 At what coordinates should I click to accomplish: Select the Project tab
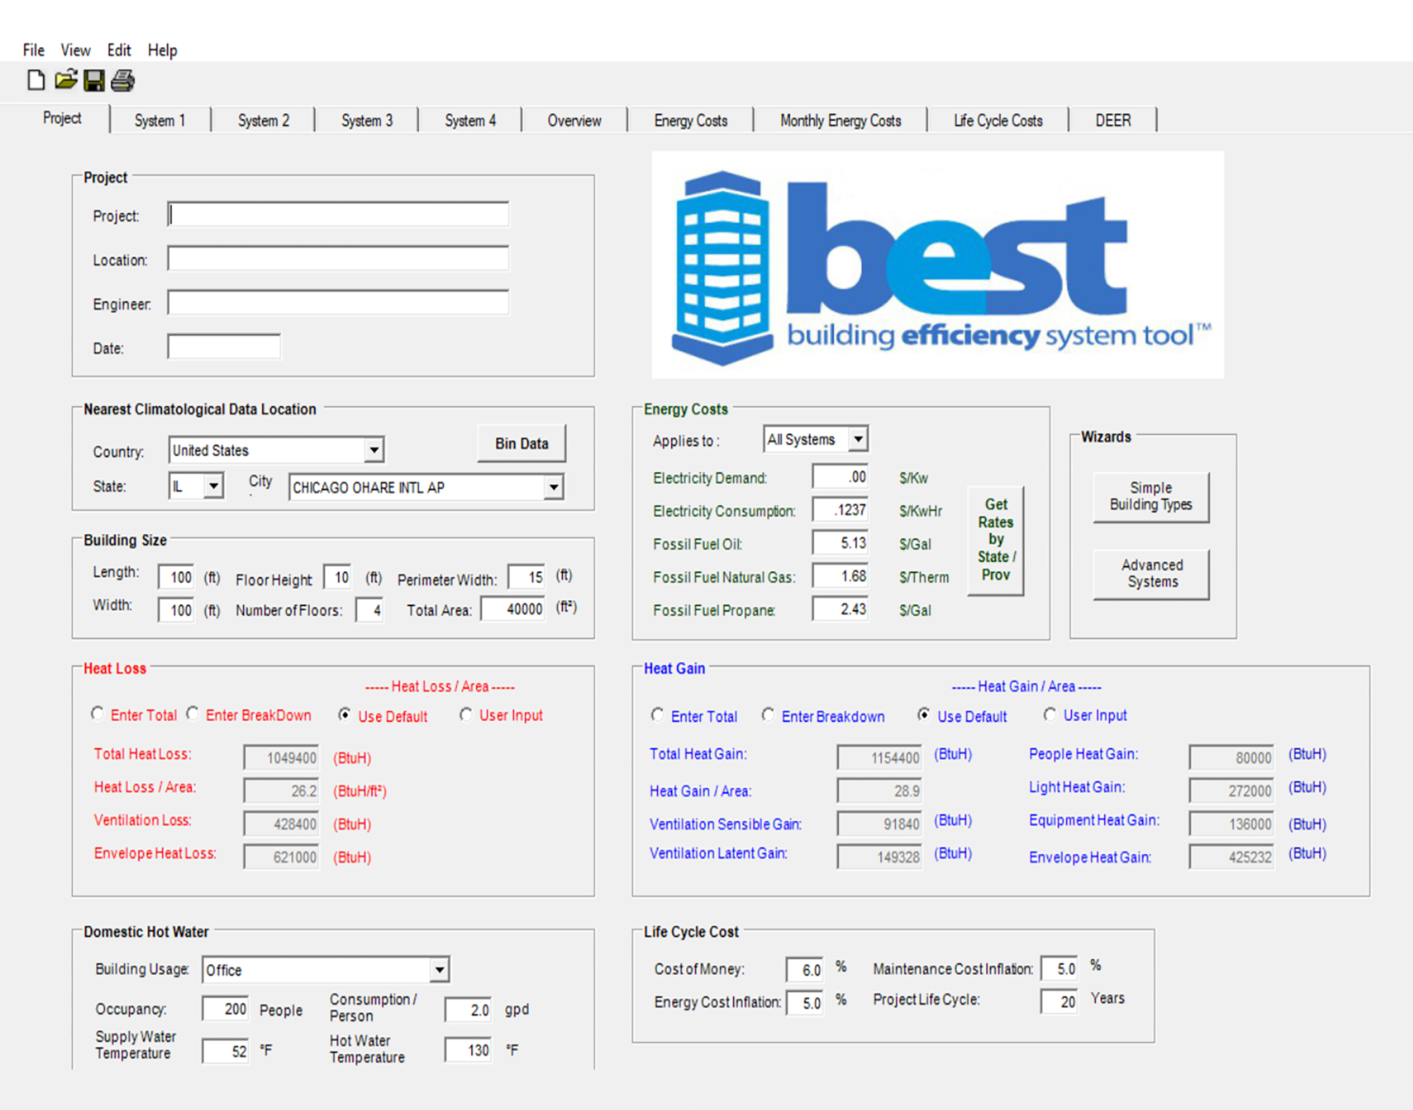point(62,118)
